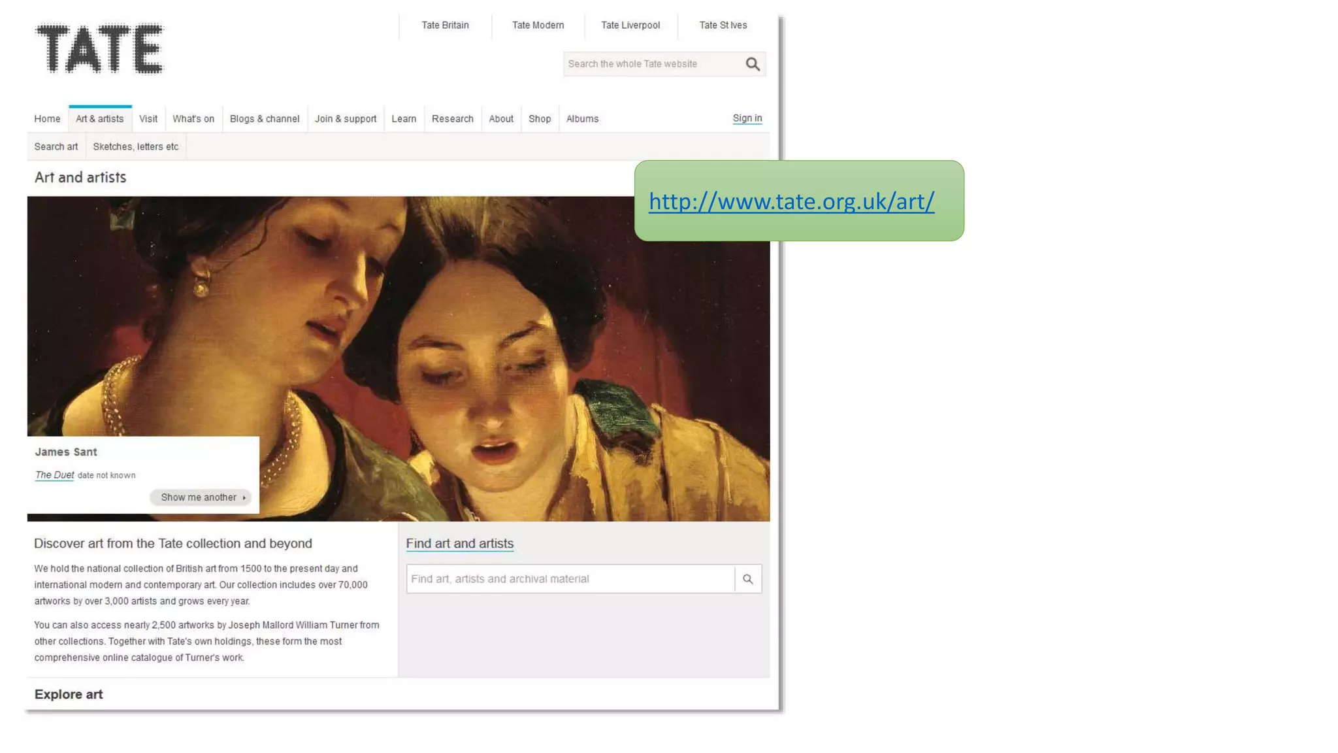Select the Search art submenu item
This screenshot has height=753, width=1338.
pos(56,146)
